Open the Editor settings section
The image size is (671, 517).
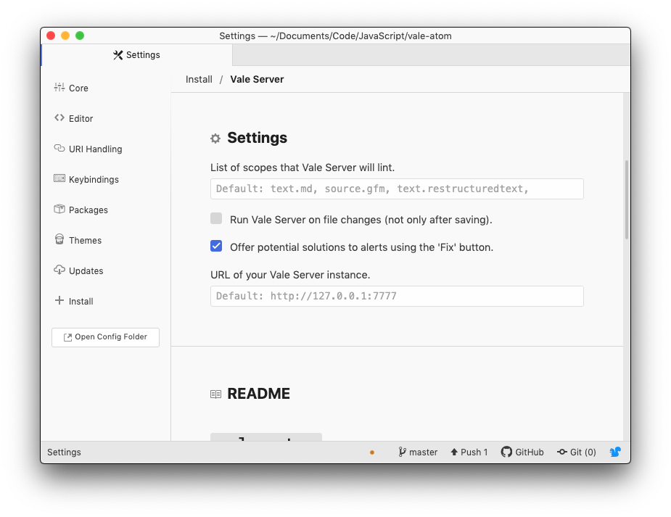point(73,118)
